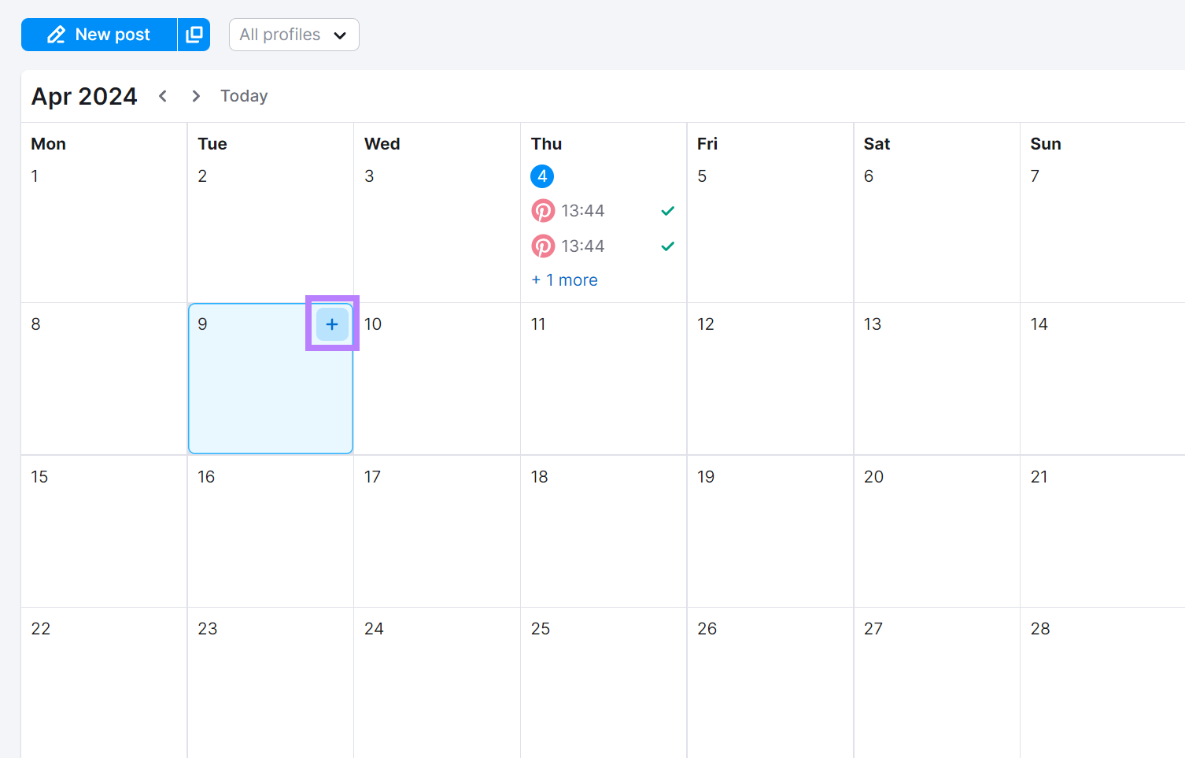The image size is (1185, 758).
Task: Click the blue post count badge on April 4
Action: [x=541, y=176]
